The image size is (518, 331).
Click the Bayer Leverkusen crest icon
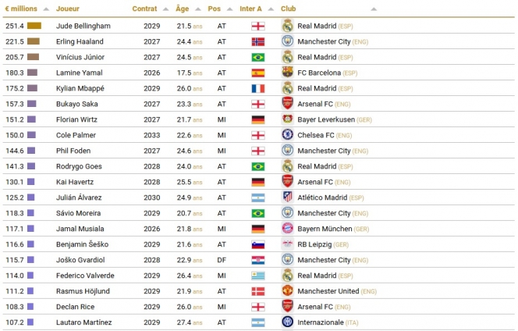(287, 119)
